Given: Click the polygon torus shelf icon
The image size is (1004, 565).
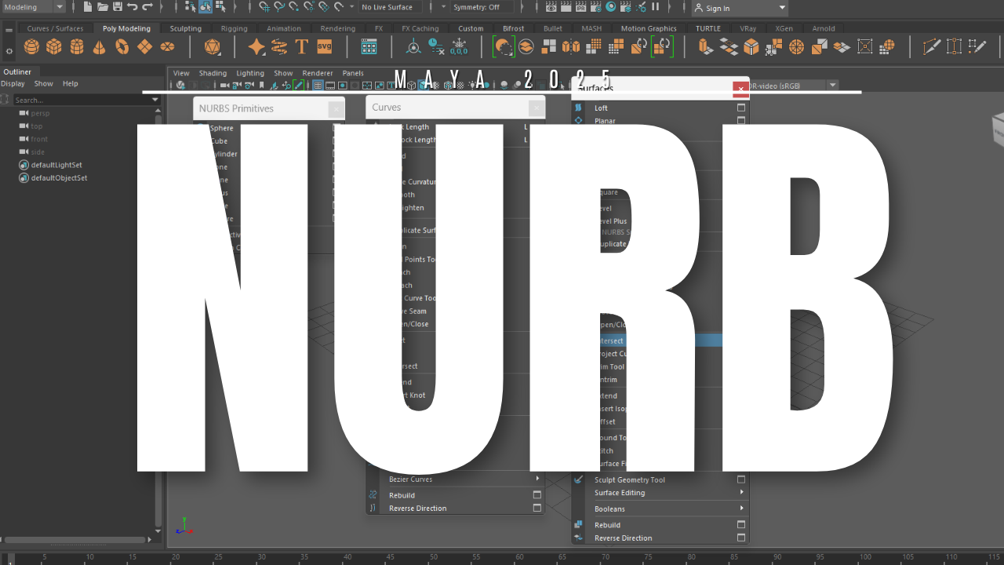Looking at the screenshot, I should (122, 47).
